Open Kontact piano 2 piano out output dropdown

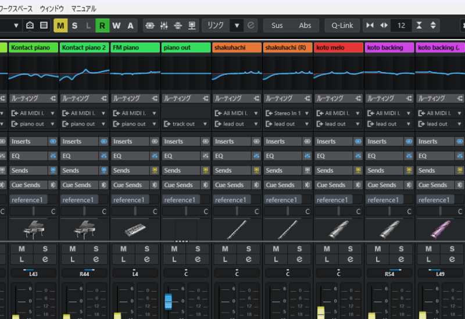(x=84, y=124)
